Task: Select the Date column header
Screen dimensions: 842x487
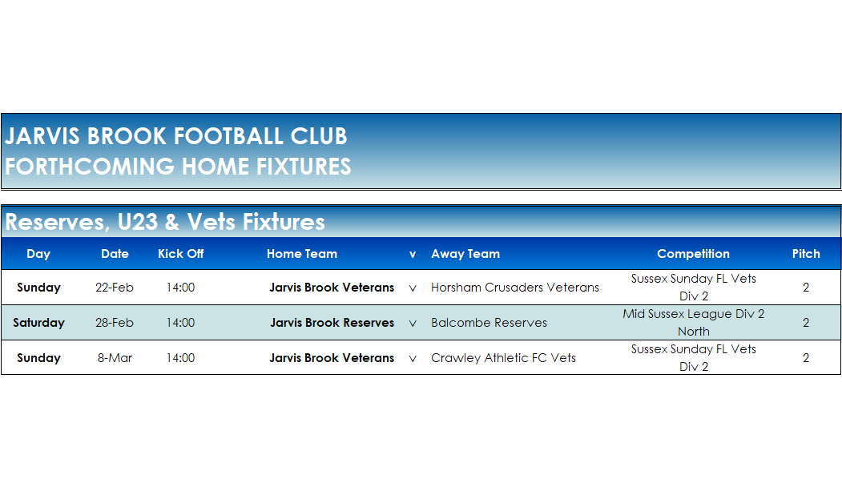Action: coord(115,254)
